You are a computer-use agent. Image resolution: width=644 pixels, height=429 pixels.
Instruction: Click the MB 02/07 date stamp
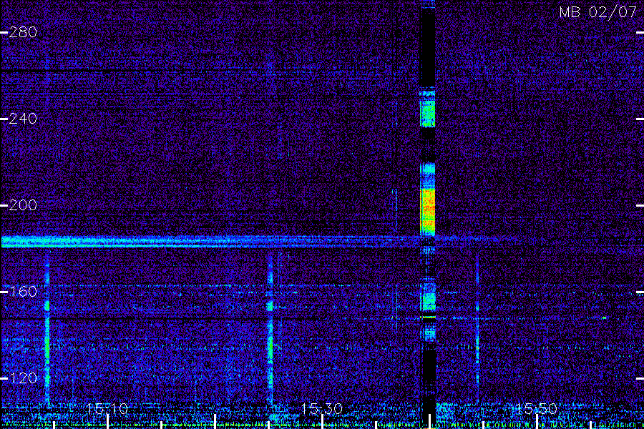pos(598,12)
